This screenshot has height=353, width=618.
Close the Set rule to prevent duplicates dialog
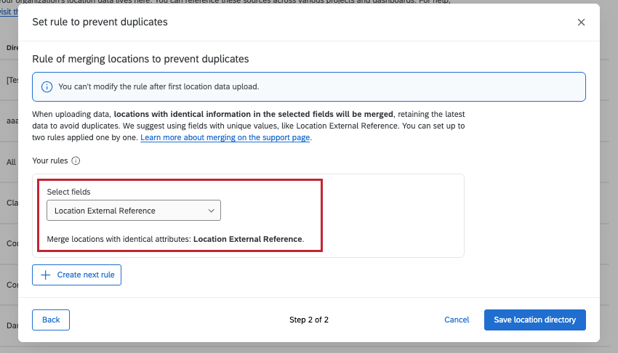tap(581, 23)
